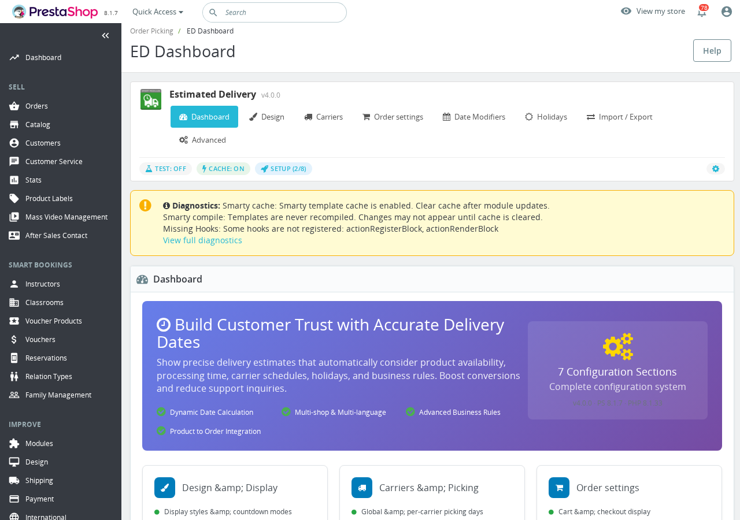Click the Product Labels tag icon
Image resolution: width=740 pixels, height=520 pixels.
(x=14, y=199)
